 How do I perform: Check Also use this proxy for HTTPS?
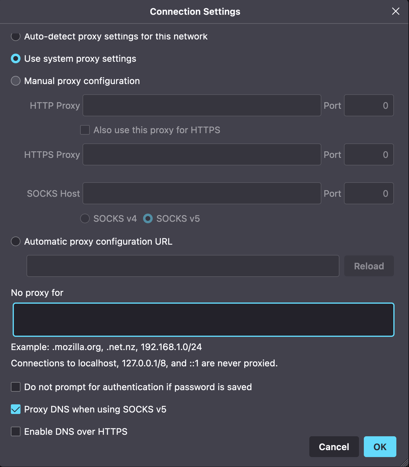coord(85,130)
